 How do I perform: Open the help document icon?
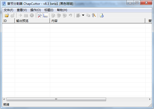(102, 15)
